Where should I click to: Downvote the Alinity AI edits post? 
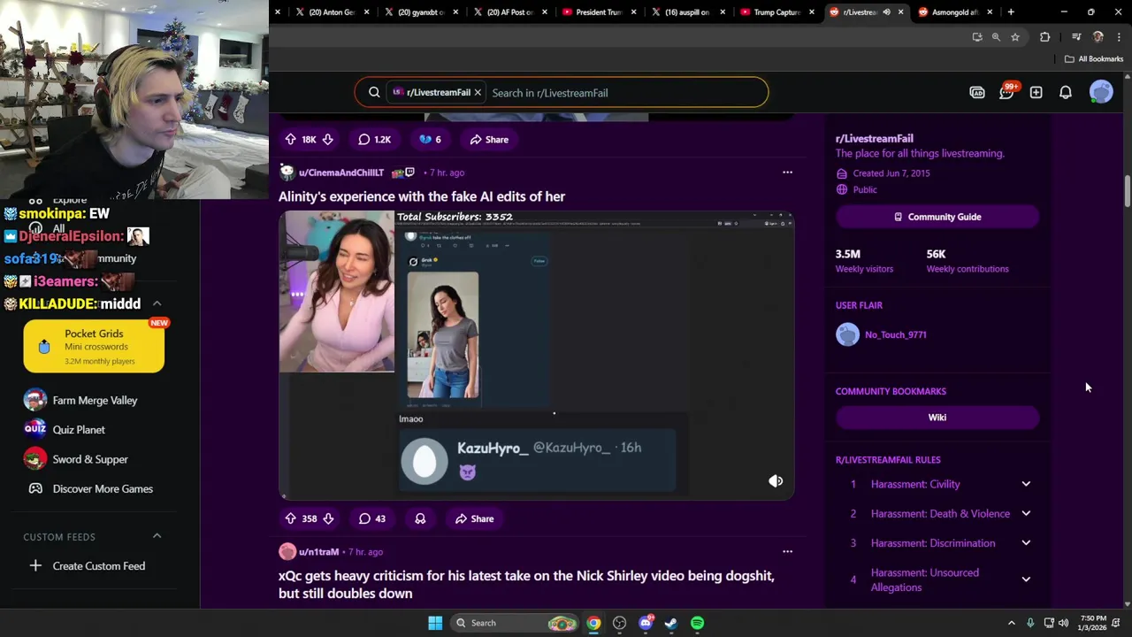pos(328,518)
